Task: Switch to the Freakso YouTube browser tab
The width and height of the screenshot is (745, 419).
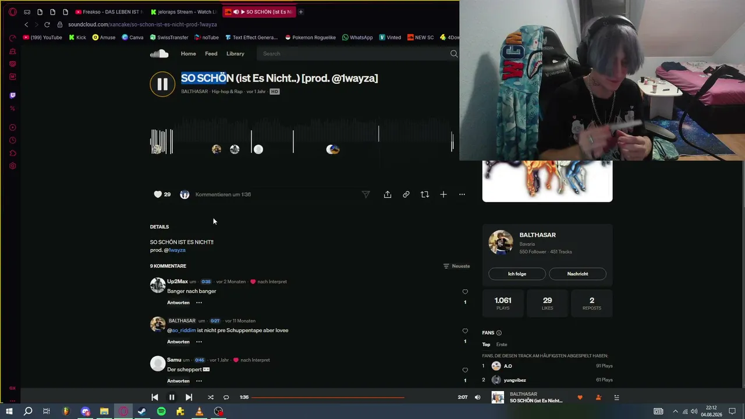Action: point(108,12)
